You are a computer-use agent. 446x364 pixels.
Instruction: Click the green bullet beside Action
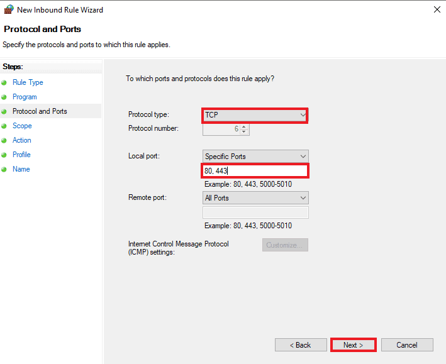(x=4, y=140)
